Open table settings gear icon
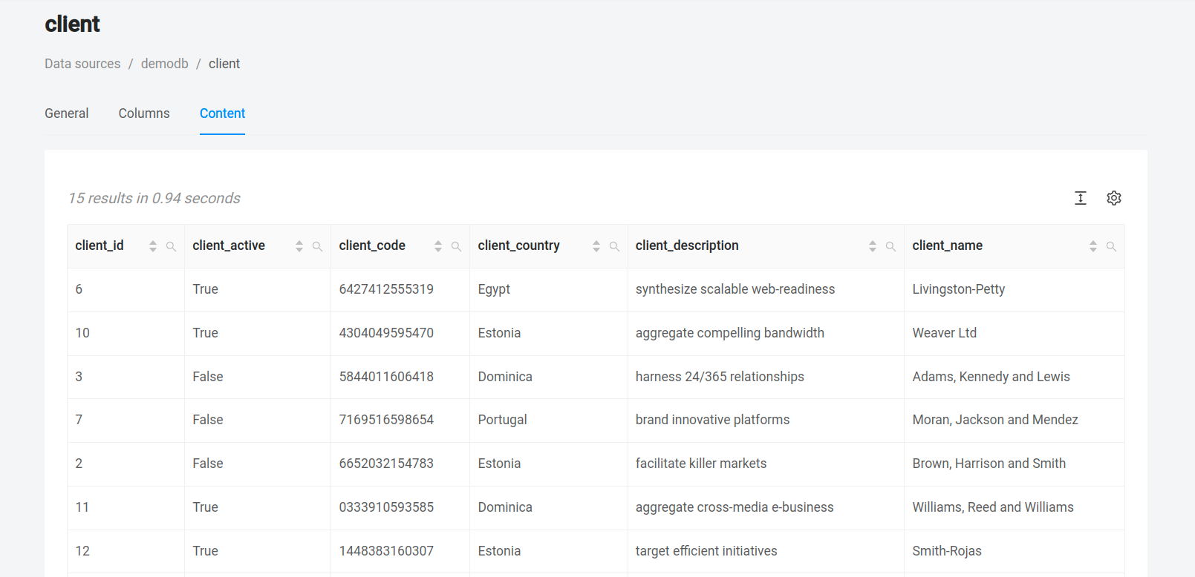The image size is (1195, 577). click(x=1113, y=198)
